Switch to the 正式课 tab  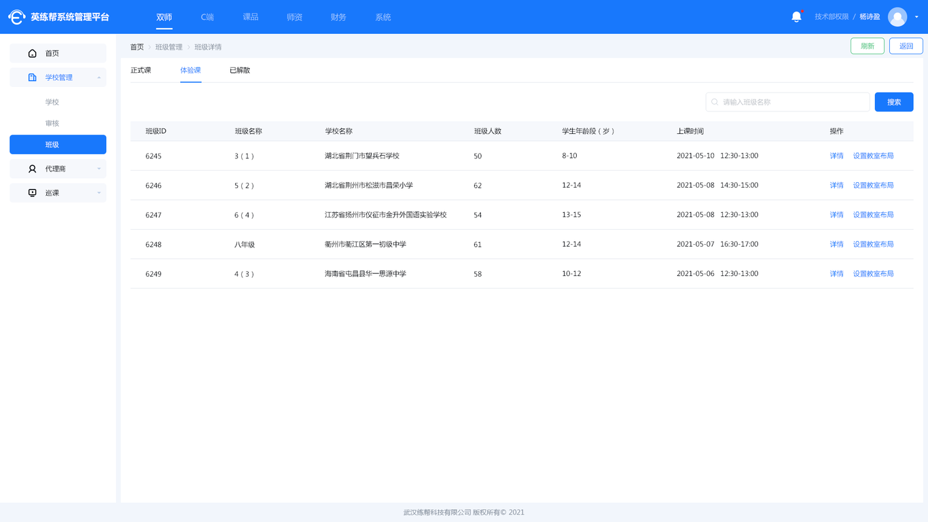(x=141, y=70)
